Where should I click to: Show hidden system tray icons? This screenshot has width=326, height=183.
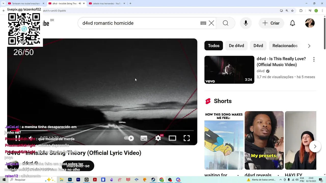point(281,180)
